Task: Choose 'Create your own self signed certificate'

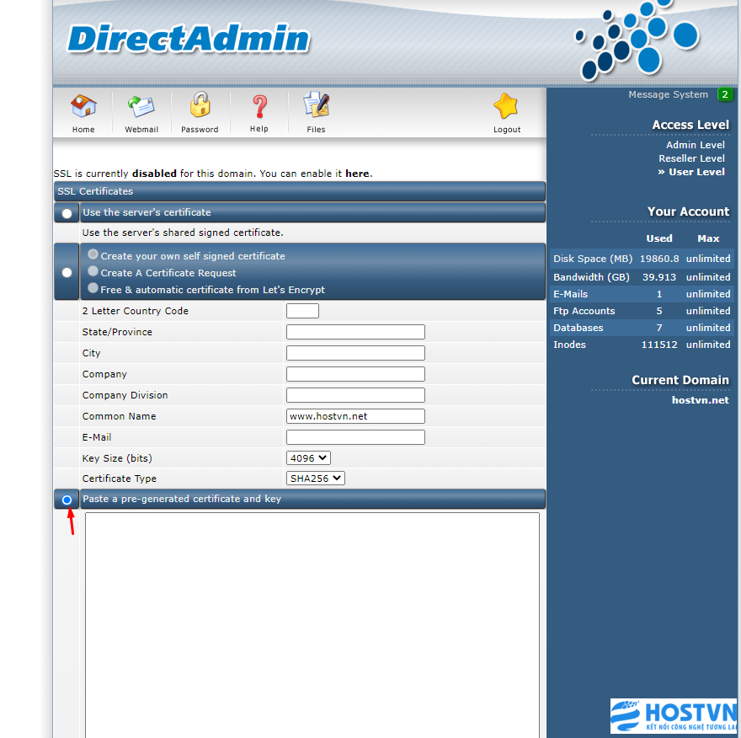Action: [93, 254]
